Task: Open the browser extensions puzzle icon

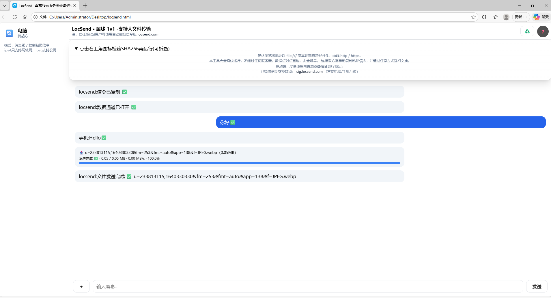Action: 484,17
